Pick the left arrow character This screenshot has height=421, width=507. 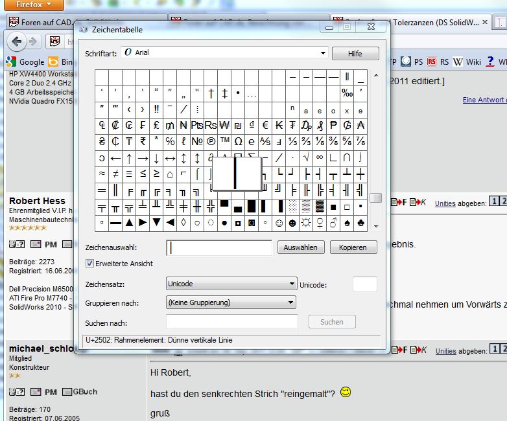point(115,158)
